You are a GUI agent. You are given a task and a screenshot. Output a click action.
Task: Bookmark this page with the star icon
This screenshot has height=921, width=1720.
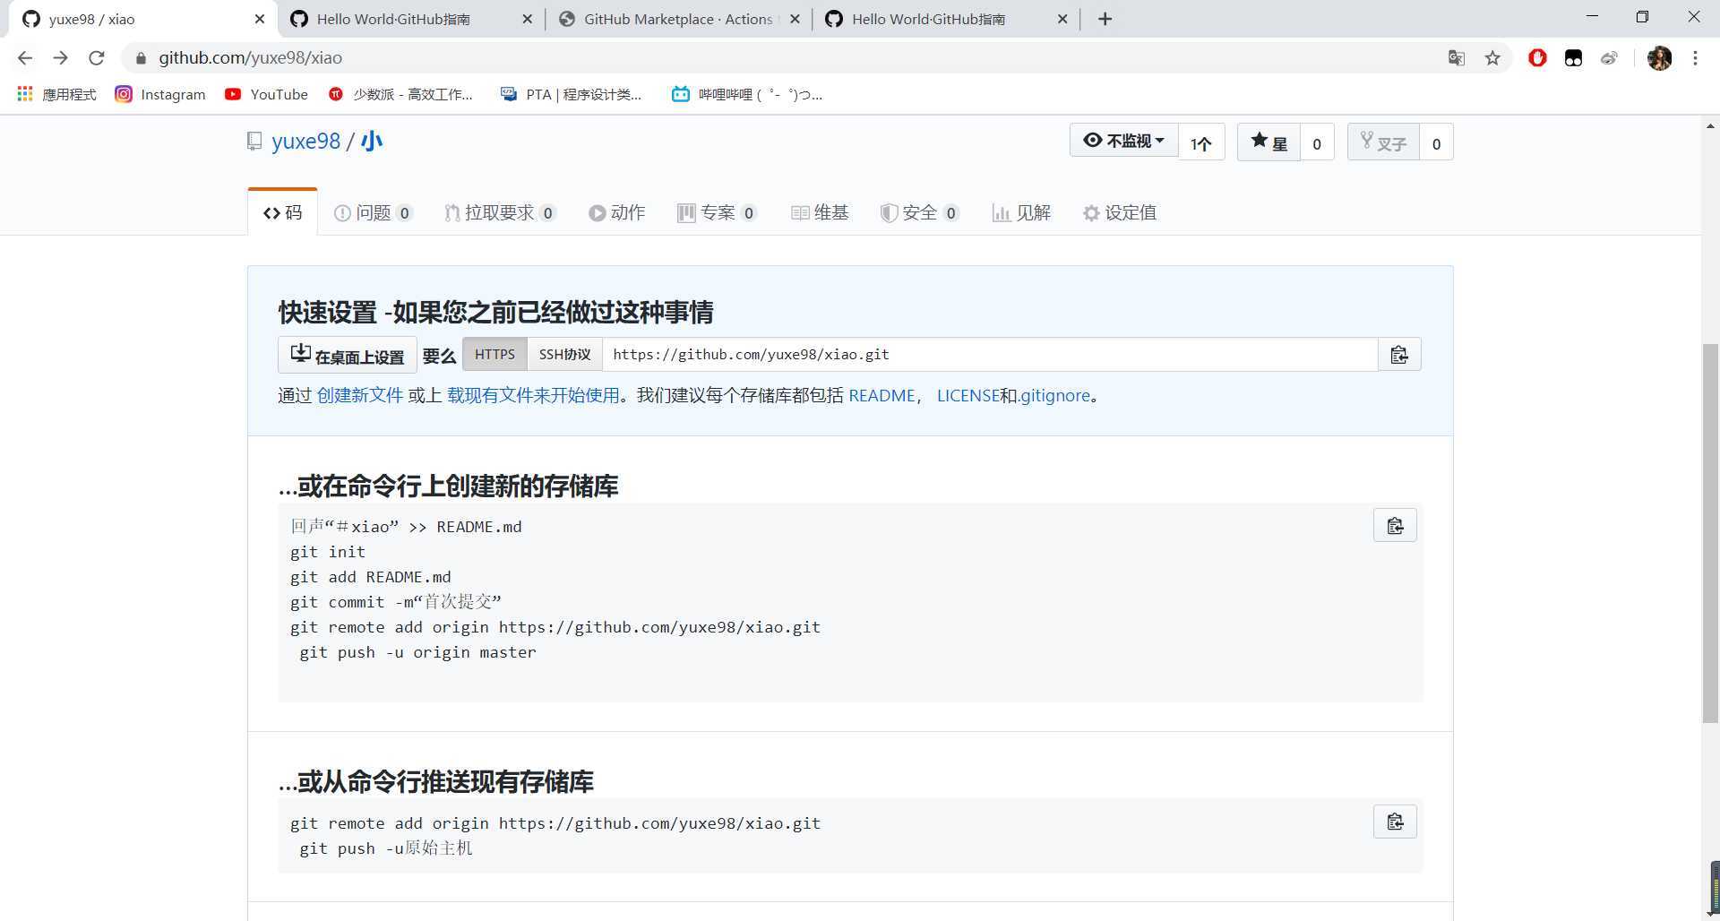click(x=1492, y=58)
